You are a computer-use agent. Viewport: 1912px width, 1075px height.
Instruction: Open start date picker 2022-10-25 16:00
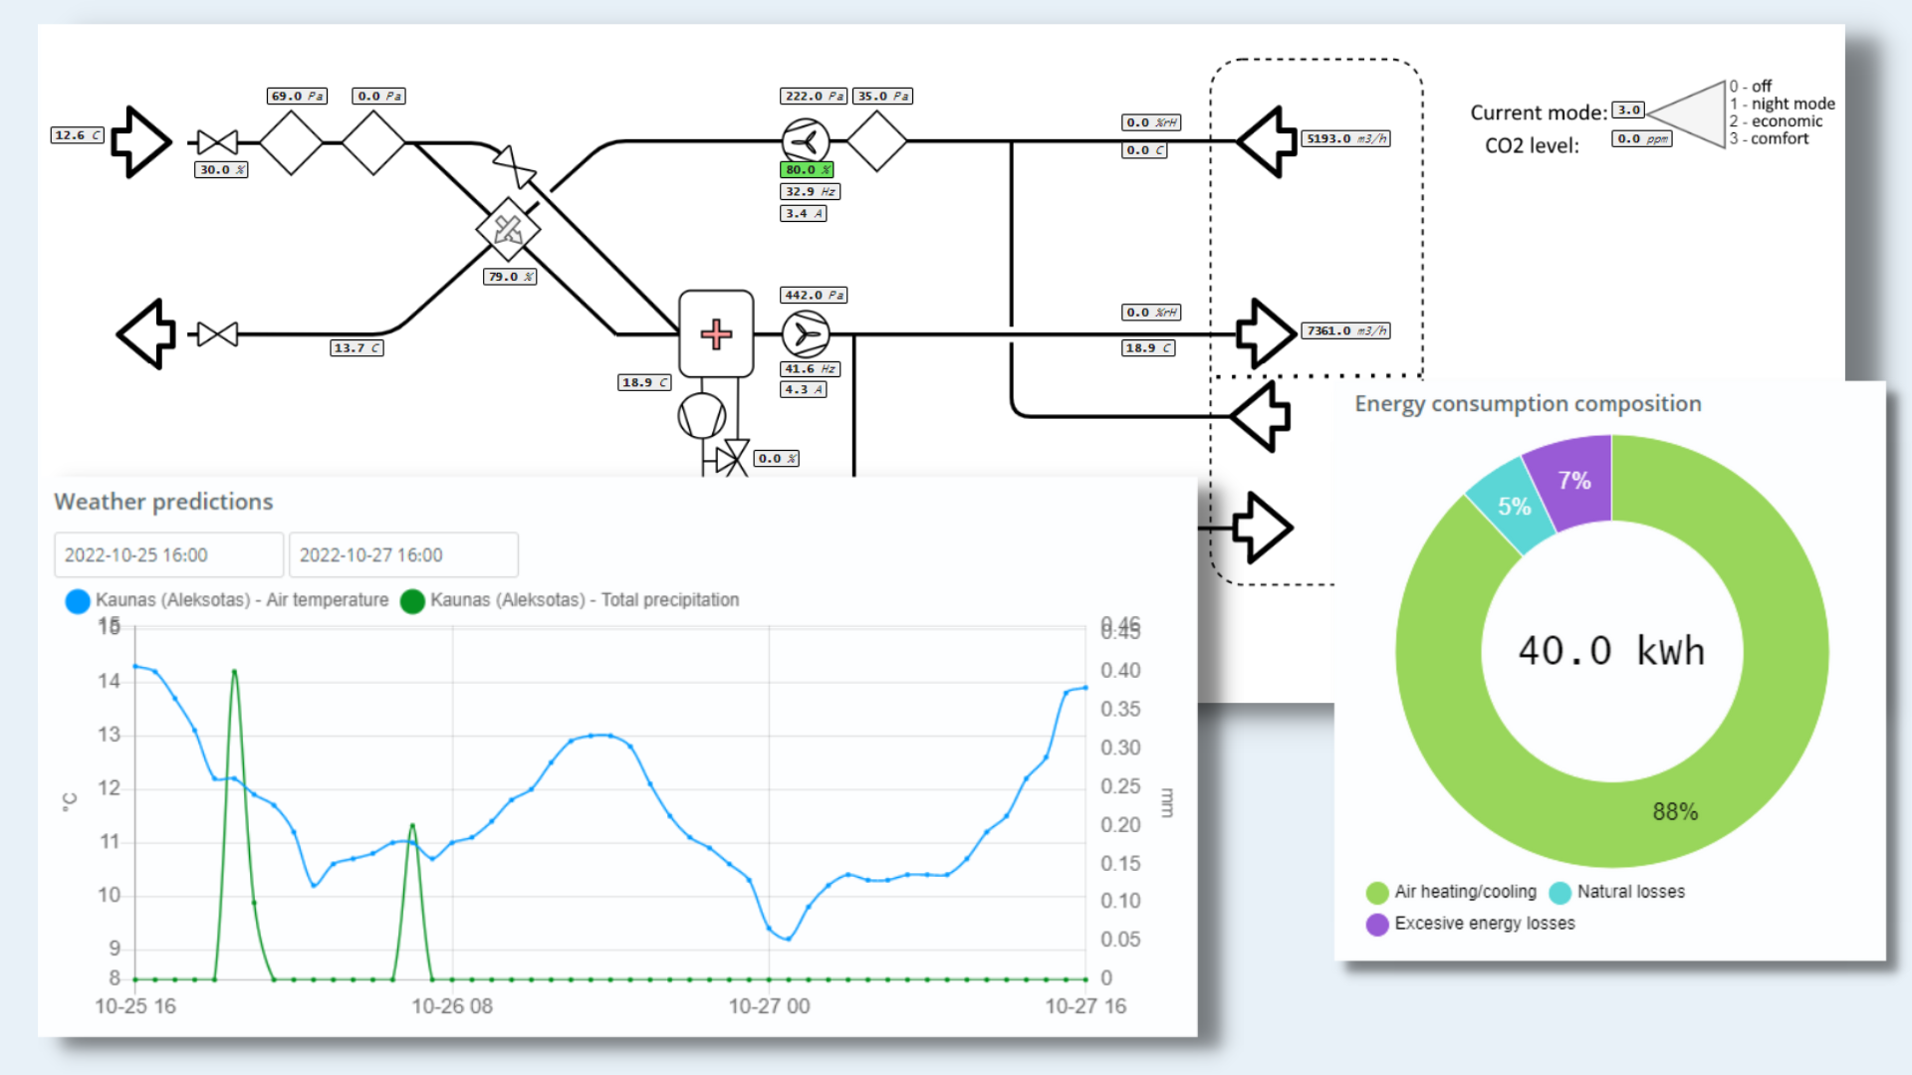(x=168, y=555)
